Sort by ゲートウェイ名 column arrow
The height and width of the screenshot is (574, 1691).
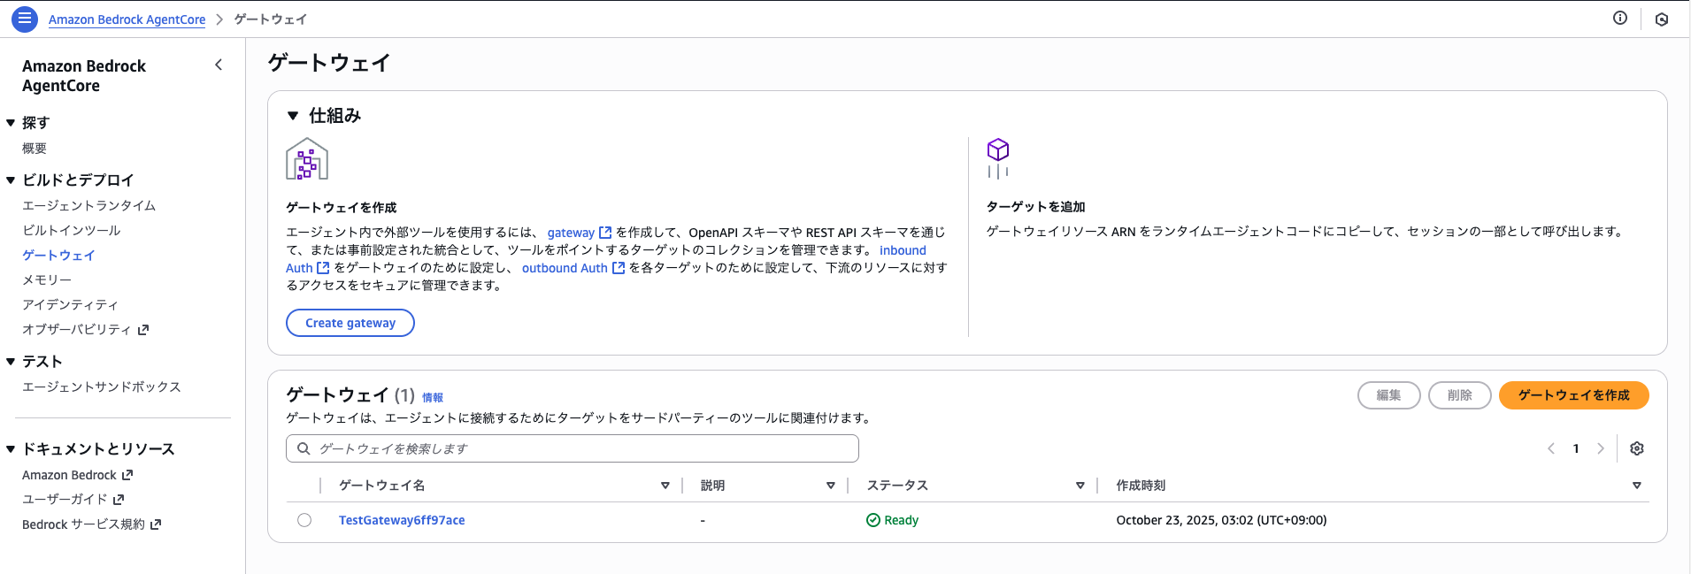665,486
